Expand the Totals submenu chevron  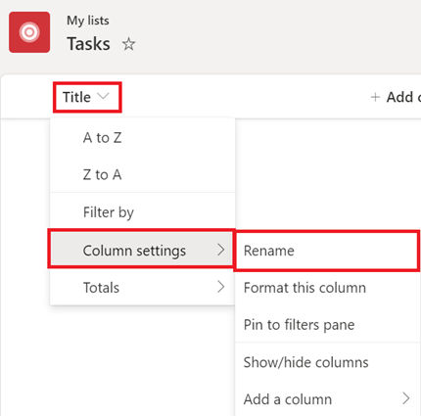pos(221,287)
